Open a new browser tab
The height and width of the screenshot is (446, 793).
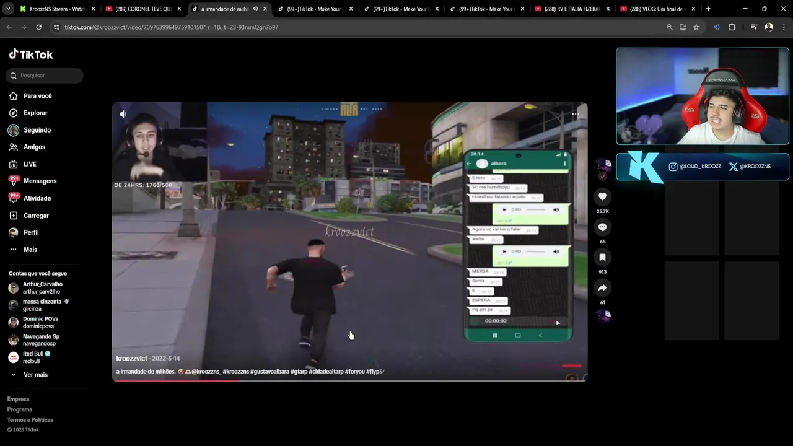tap(708, 9)
